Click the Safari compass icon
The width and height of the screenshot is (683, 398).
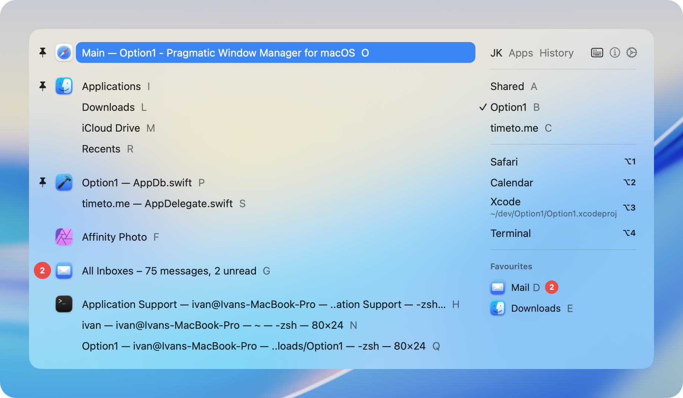(x=64, y=53)
